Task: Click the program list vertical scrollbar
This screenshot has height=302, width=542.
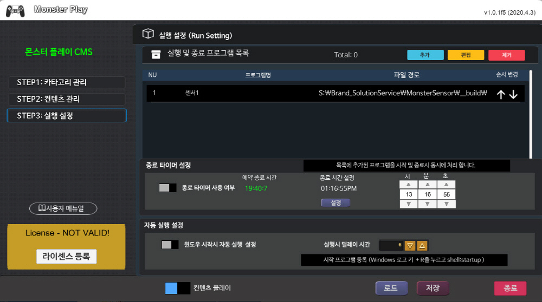Action: 531,114
